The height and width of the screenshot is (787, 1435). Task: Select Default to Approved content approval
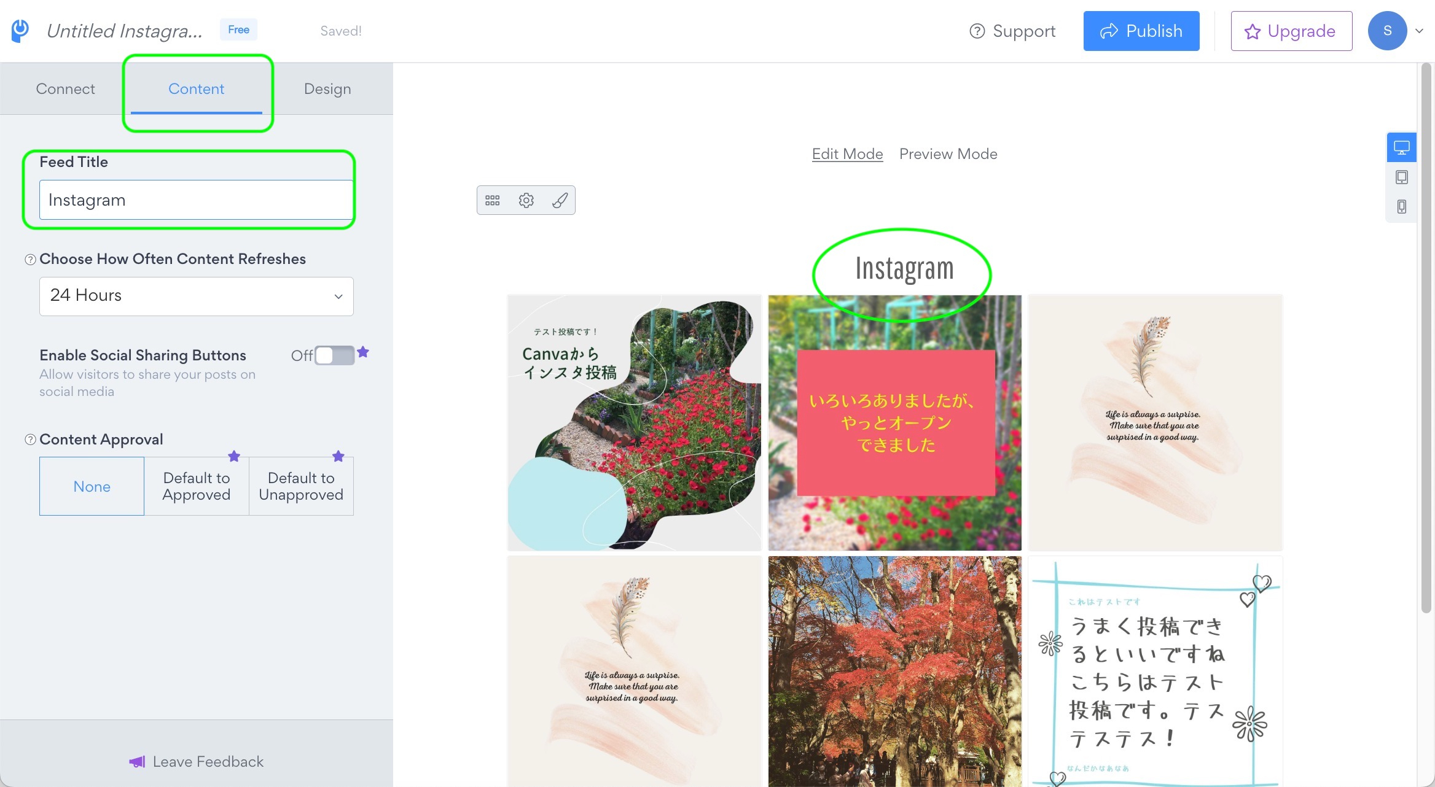(x=196, y=486)
